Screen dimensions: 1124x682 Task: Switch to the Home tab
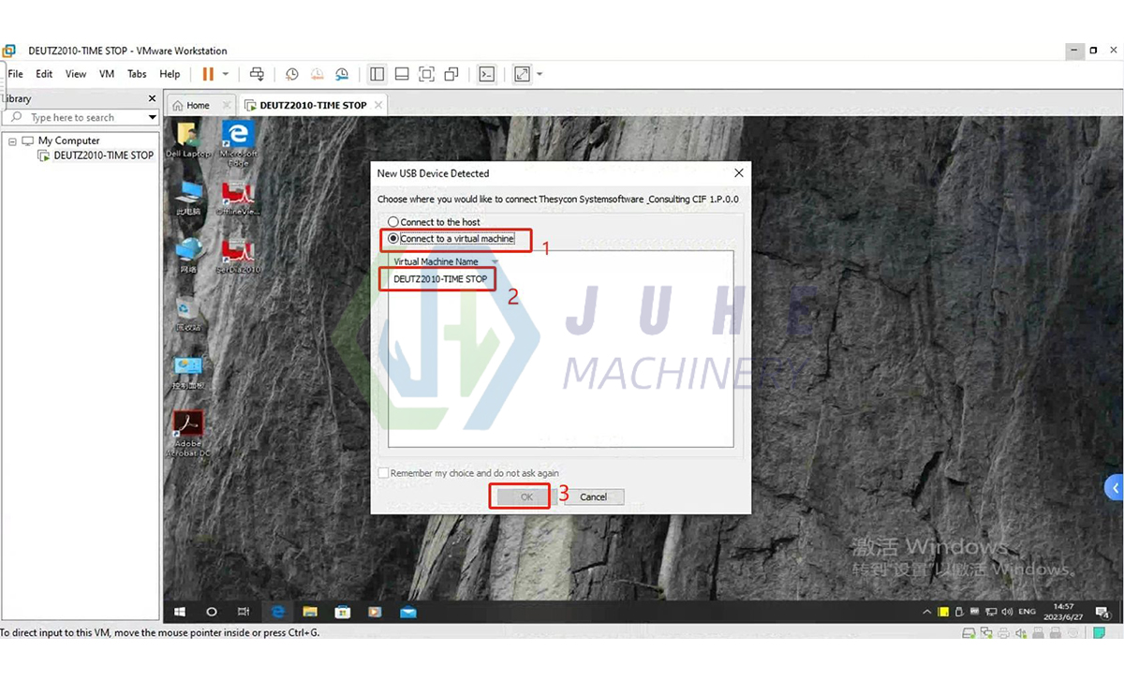tap(197, 105)
